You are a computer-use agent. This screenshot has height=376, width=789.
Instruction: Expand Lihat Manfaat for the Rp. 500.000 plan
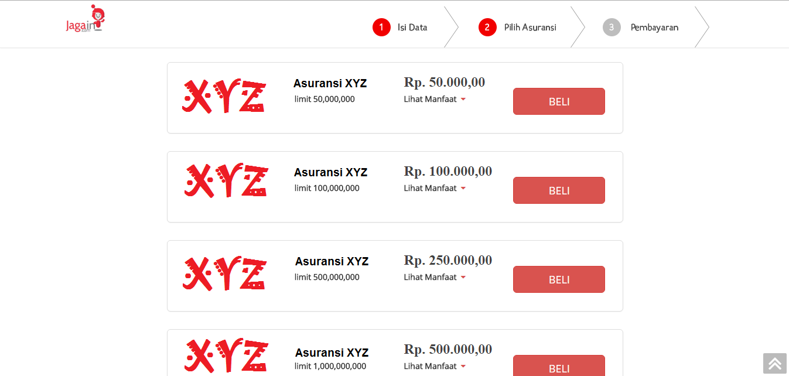[x=435, y=366]
